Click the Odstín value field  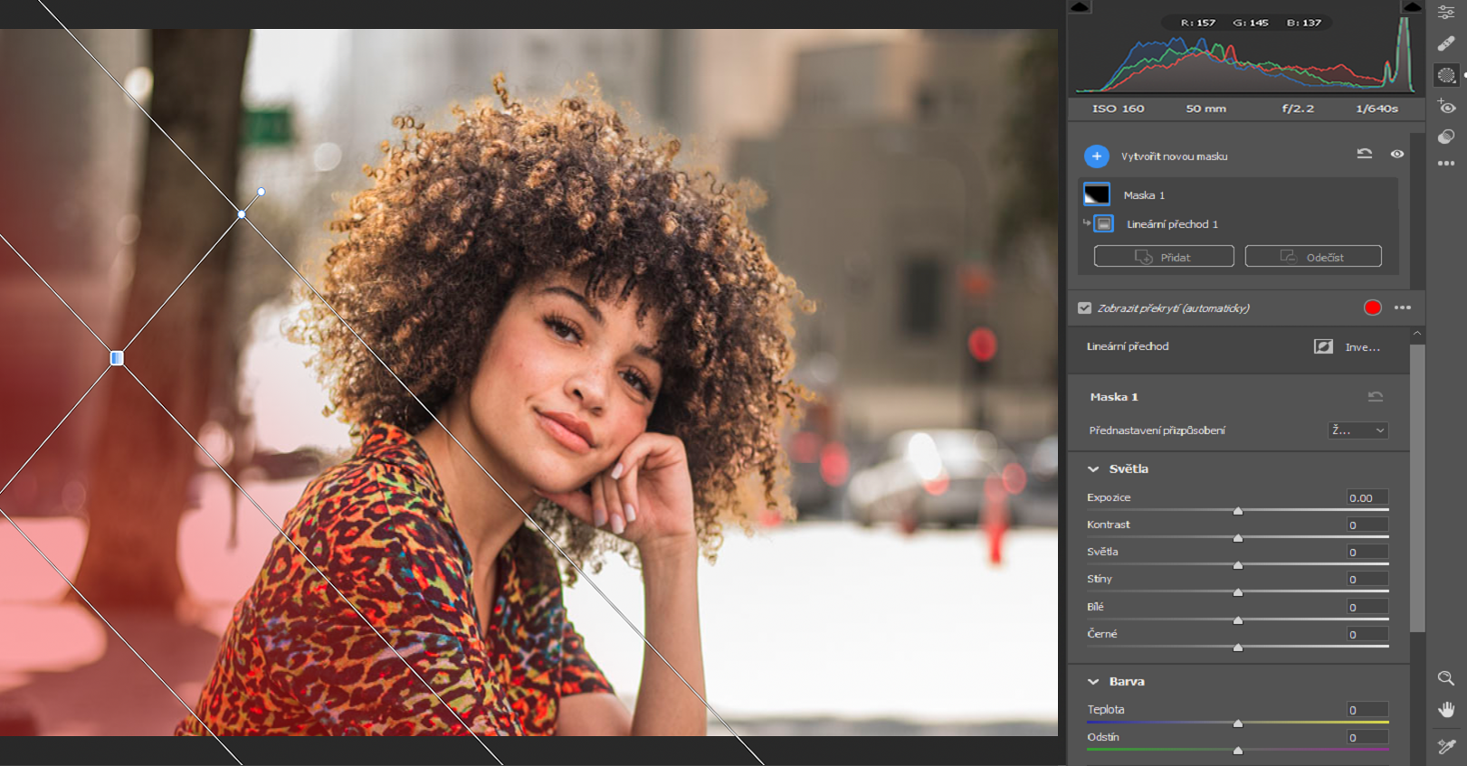click(x=1367, y=737)
